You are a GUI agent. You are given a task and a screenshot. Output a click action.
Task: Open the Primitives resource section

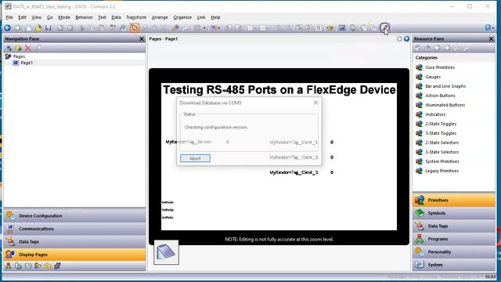[454, 201]
